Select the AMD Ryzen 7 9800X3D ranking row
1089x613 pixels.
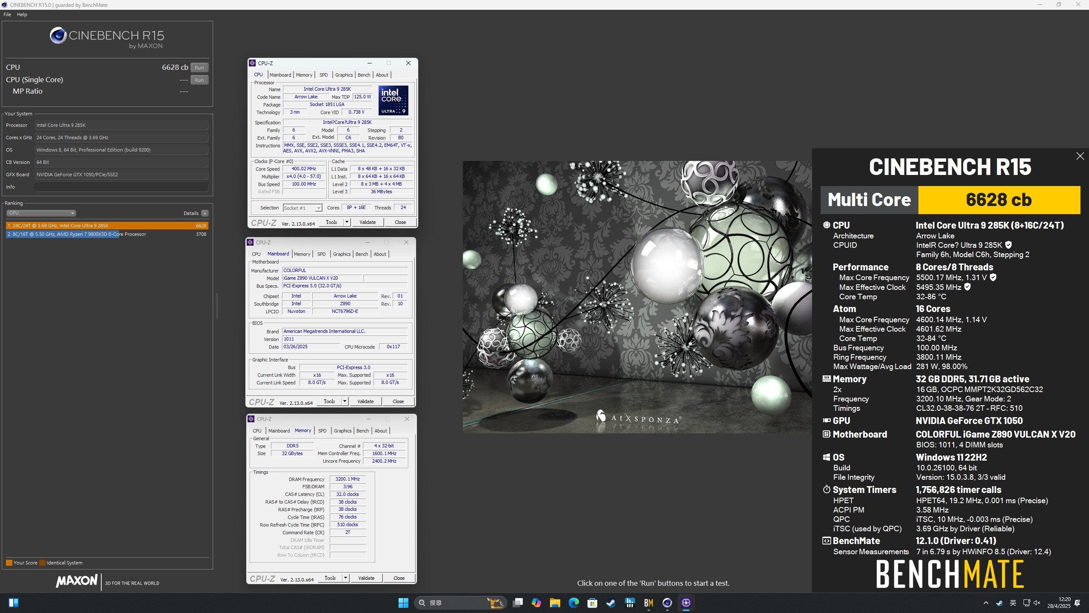tap(107, 234)
